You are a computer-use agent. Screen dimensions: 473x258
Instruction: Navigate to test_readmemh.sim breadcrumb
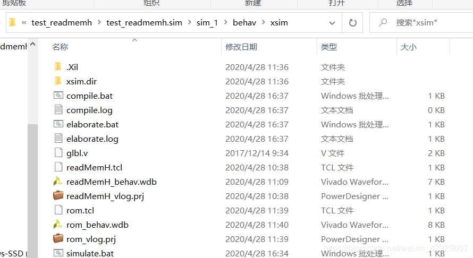(x=144, y=23)
